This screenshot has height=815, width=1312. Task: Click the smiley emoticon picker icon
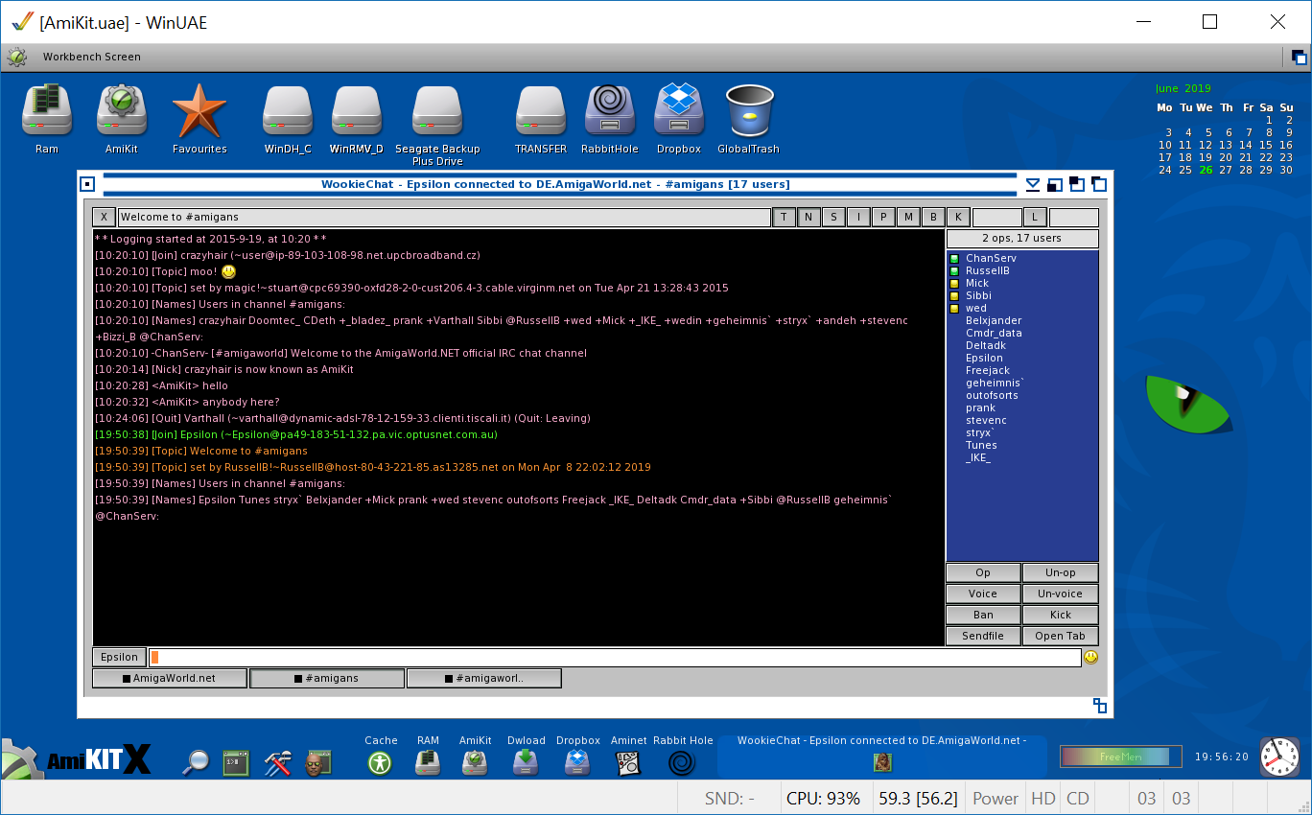1090,657
